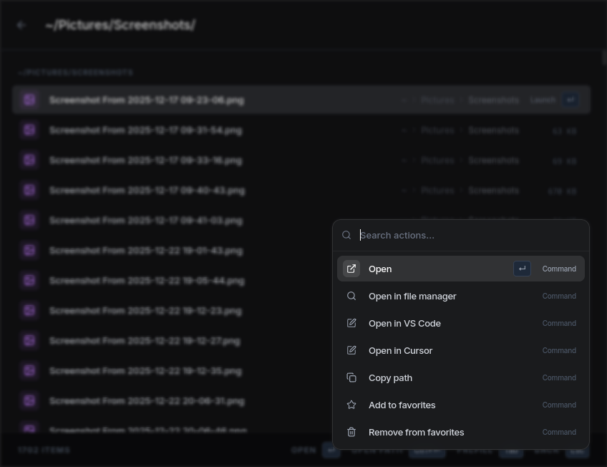This screenshot has height=467, width=607.
Task: Select file Screenshot From 2025-12-22 19-05-44.png
Action: 173,281
